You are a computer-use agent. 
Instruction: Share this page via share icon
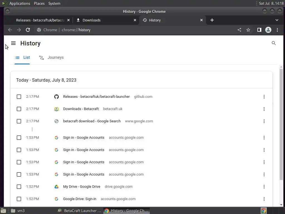coord(239,30)
